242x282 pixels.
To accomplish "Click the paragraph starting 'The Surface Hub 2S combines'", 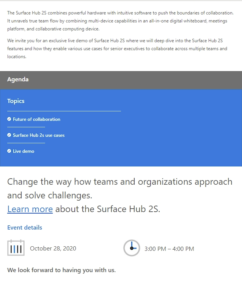I will [120, 21].
